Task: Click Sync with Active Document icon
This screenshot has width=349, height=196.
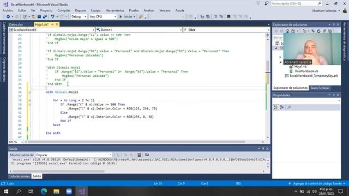Action: (313, 31)
